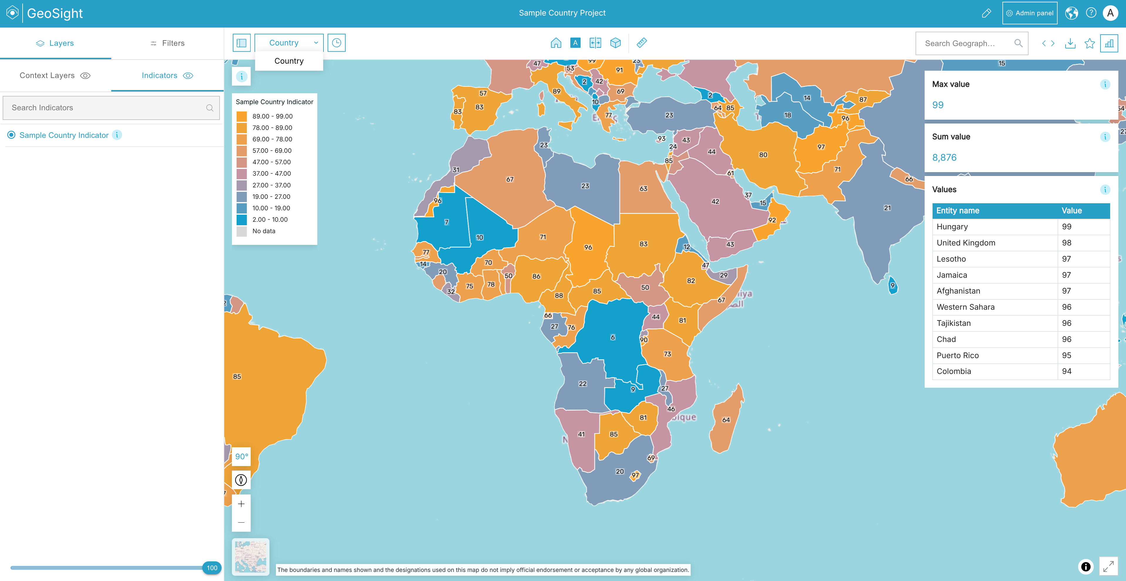Switch to the Layers tab
This screenshot has height=581, width=1126.
[x=55, y=43]
